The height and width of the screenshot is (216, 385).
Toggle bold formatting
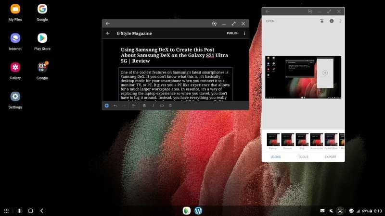coord(144,106)
